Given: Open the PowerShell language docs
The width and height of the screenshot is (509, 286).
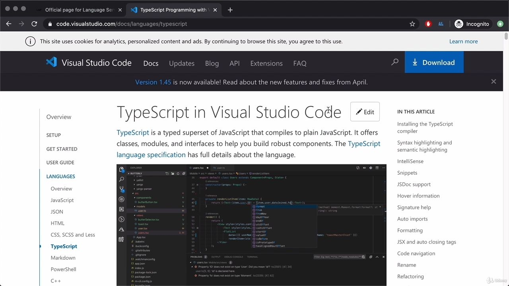Looking at the screenshot, I should 63,269.
